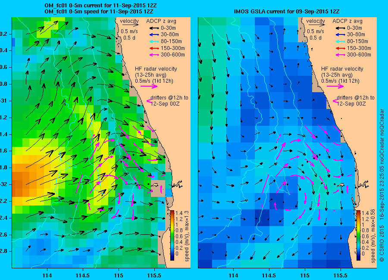Viewport: 388px width, 280px height.
Task: Click the '0.5 m/s' velocity text in OM_fc01 panel
Action: (129, 31)
